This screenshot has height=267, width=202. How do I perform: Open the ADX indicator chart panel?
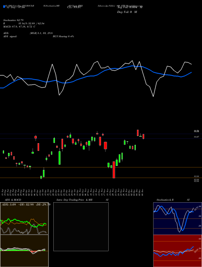click(24, 218)
